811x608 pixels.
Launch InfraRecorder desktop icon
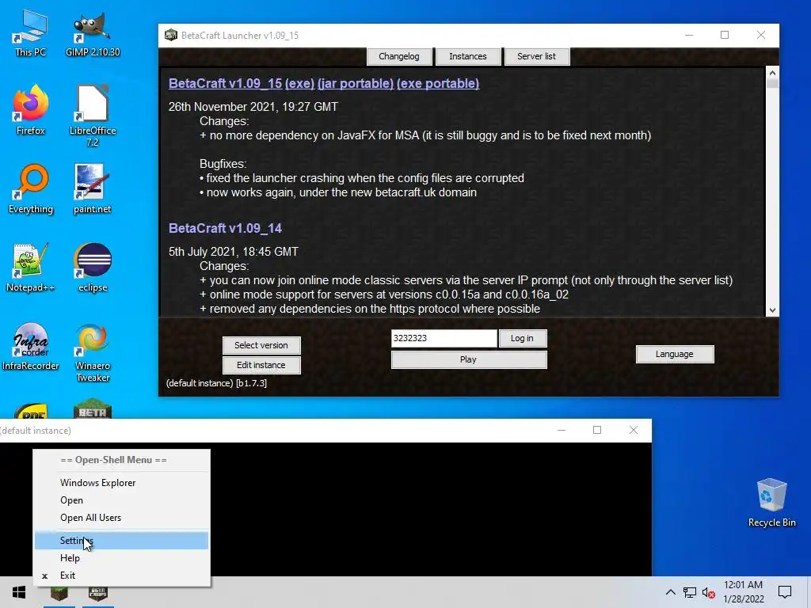click(x=31, y=347)
